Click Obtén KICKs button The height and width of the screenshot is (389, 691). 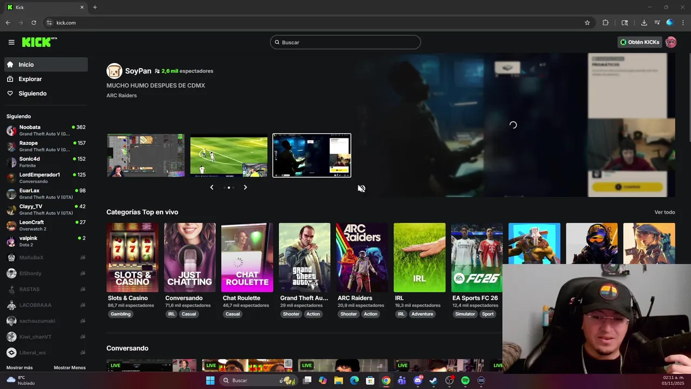640,42
